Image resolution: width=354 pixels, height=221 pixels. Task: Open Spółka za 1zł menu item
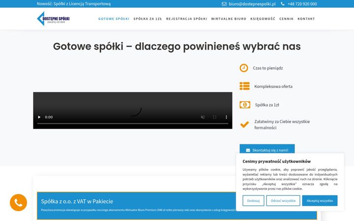point(147,19)
